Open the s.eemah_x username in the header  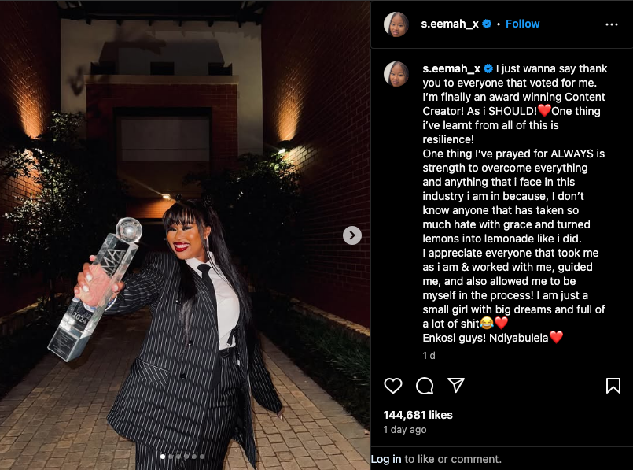point(449,24)
